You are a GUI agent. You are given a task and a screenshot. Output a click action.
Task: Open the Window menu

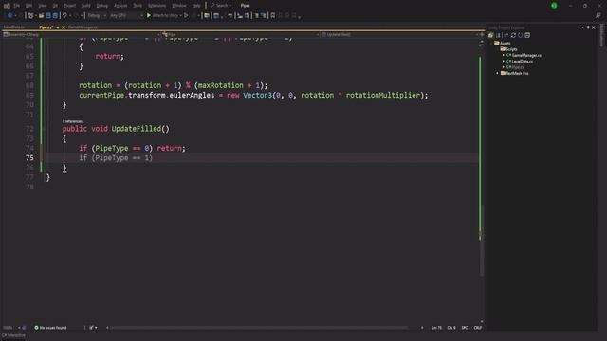coord(179,6)
